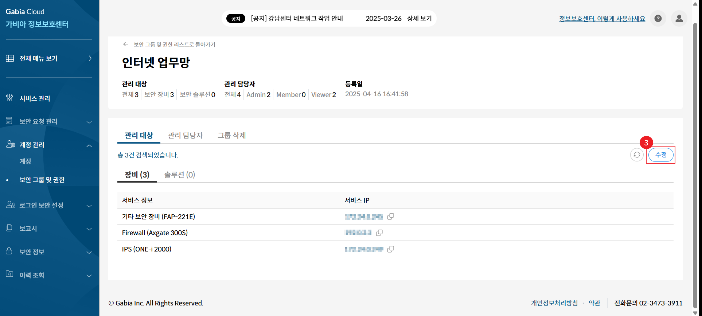Click the 공지 badge label
The width and height of the screenshot is (702, 316).
click(236, 19)
